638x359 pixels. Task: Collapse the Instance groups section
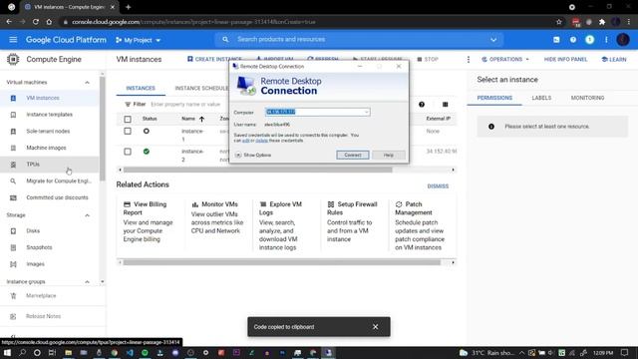pyautogui.click(x=87, y=281)
